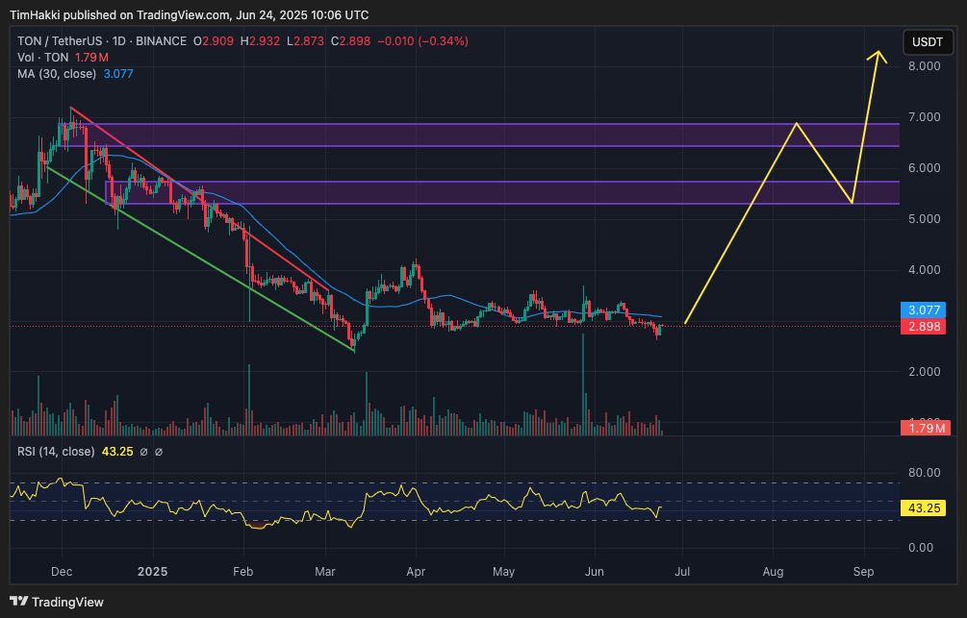Click the "Jun" label on the time axis

[x=594, y=572]
